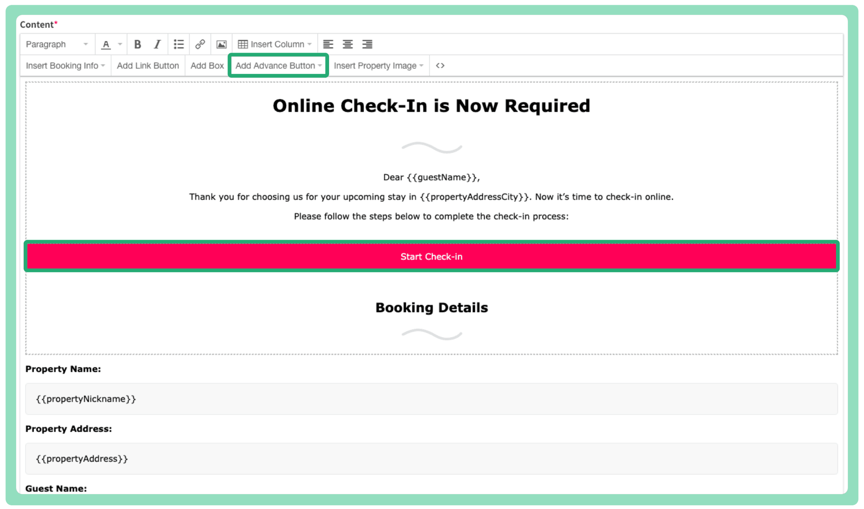Toggle bold formatting

pyautogui.click(x=138, y=44)
